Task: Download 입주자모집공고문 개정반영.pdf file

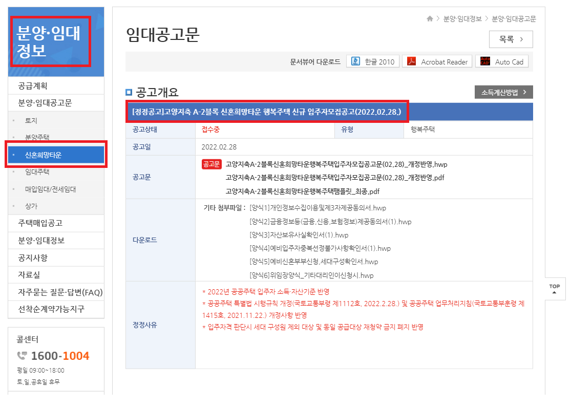Action: (x=334, y=178)
